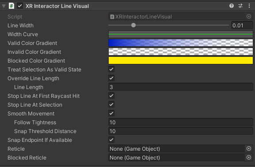Click the Line Width slider handle
Viewport: 255px width, 167px height.
click(133, 25)
